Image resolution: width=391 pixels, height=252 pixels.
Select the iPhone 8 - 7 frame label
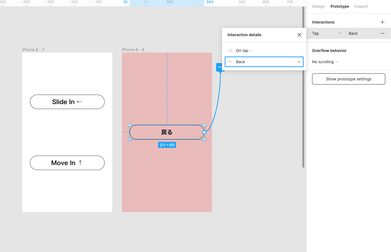pos(33,50)
